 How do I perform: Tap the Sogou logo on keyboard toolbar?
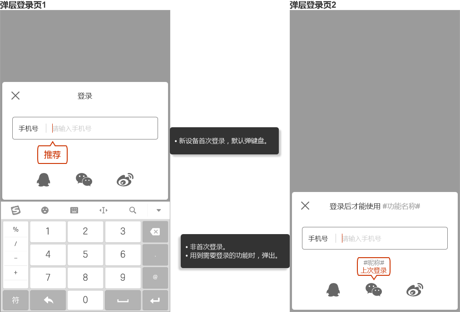tap(16, 210)
